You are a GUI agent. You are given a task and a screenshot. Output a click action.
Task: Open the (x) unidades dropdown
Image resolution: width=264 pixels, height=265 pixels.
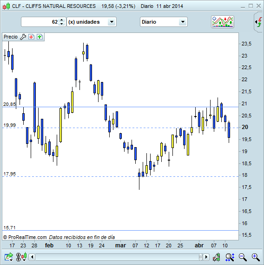tap(92, 22)
